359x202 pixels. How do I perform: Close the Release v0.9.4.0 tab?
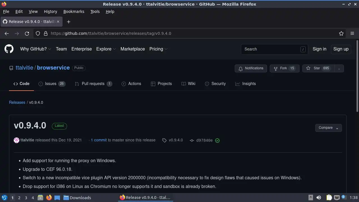coord(58,22)
